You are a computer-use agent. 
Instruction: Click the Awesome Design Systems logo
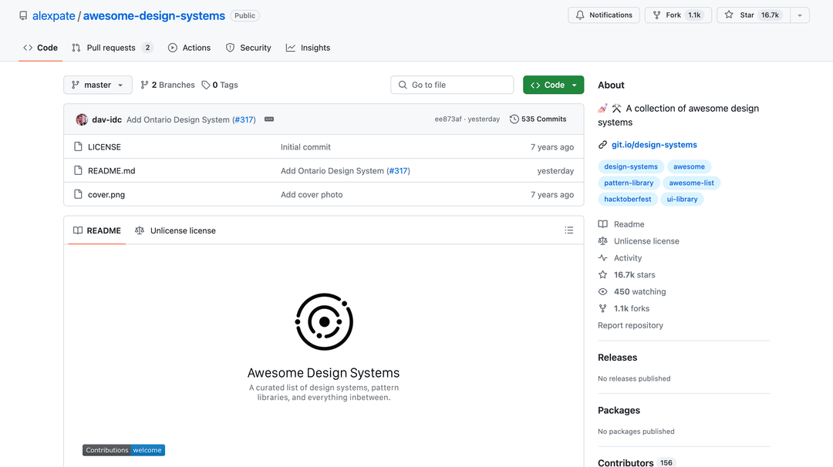[324, 321]
